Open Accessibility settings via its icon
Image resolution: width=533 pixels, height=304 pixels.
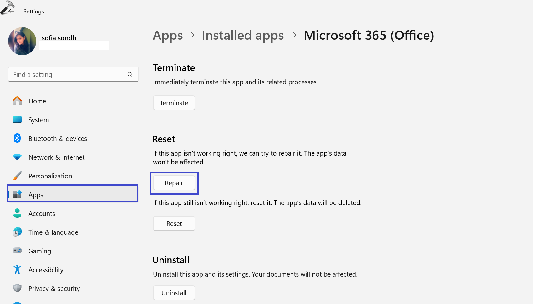pos(17,270)
